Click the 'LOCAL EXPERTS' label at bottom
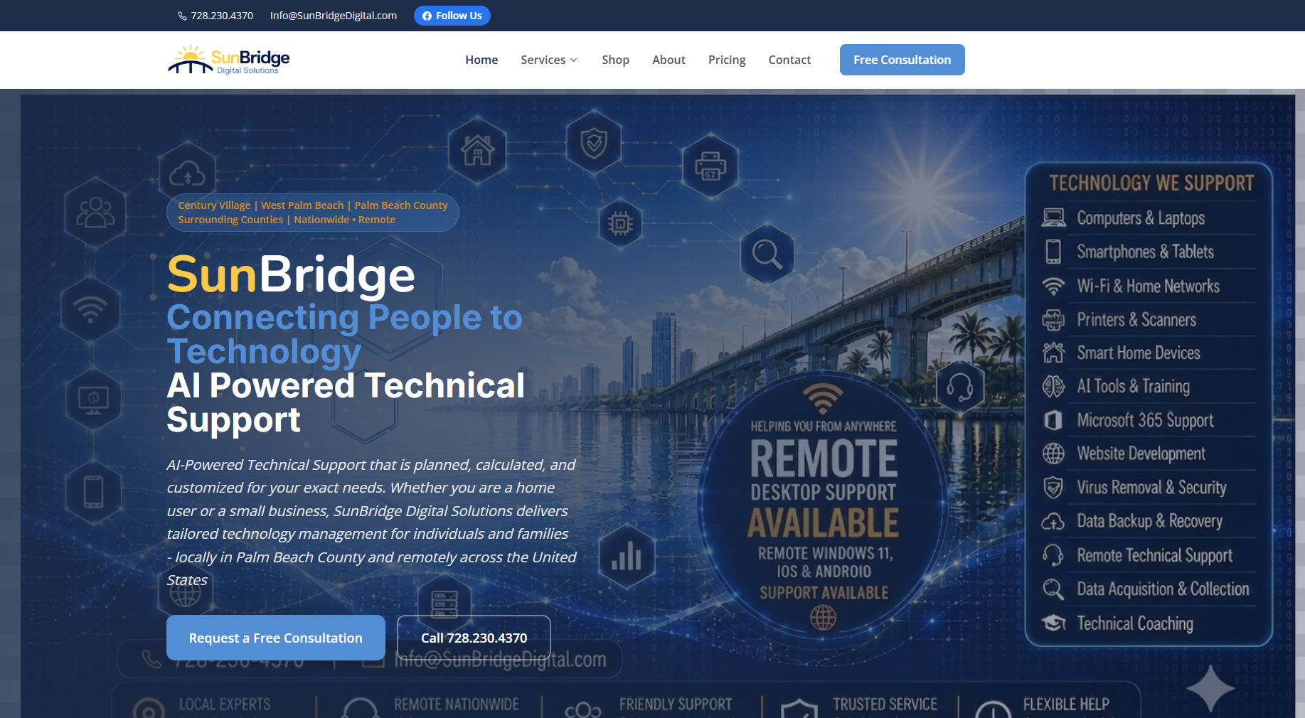 coord(225,704)
